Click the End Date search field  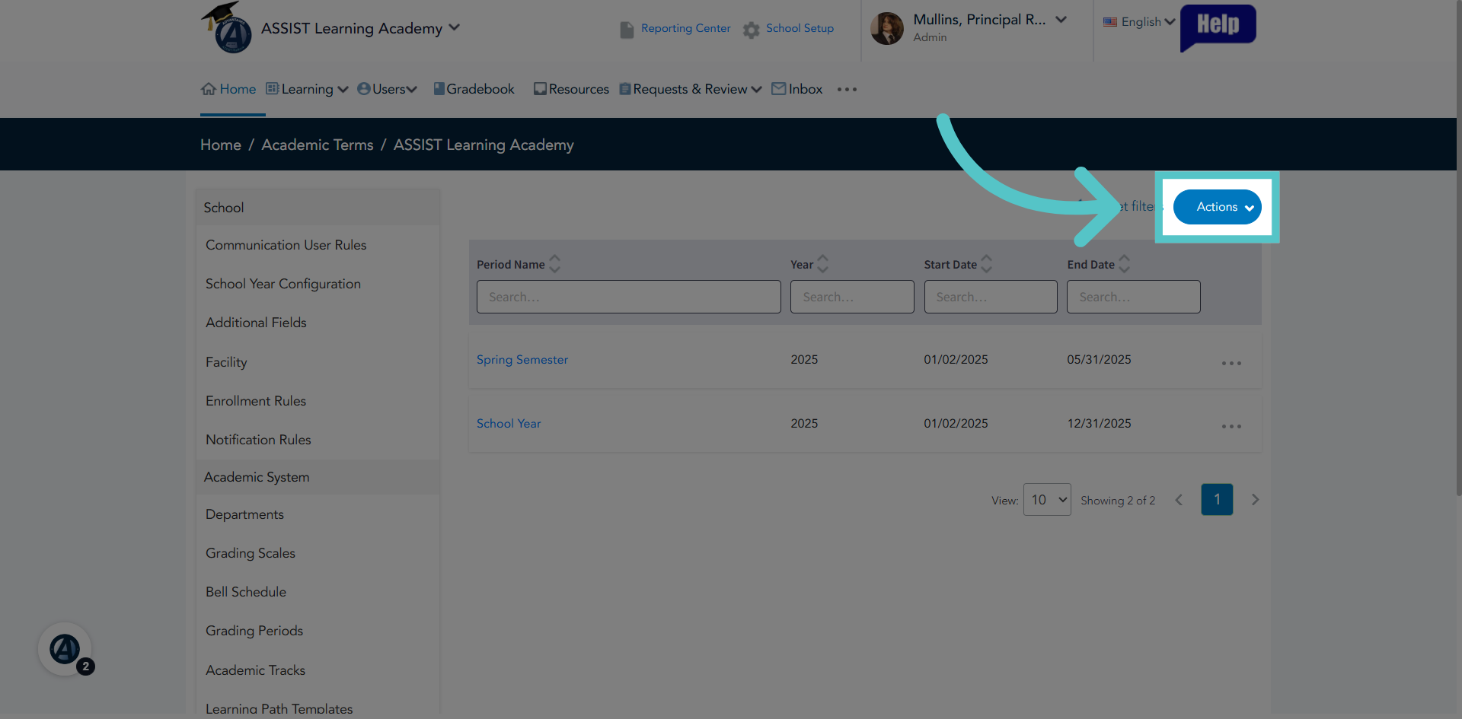[x=1134, y=297]
